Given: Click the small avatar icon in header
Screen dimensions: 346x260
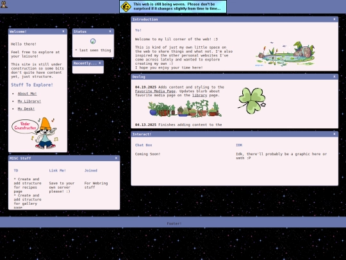Looking at the screenshot, I should [4, 4].
